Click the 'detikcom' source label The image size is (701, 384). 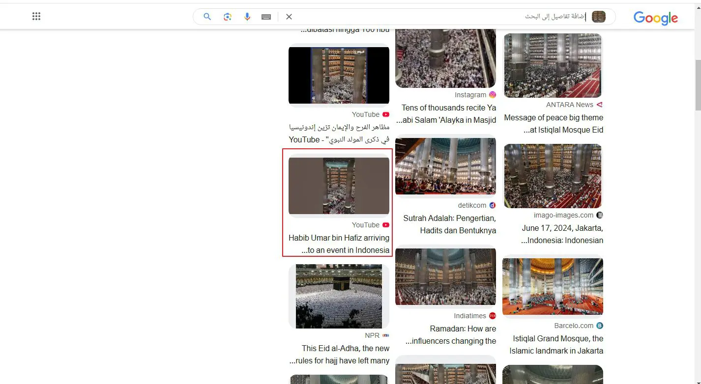(x=472, y=205)
